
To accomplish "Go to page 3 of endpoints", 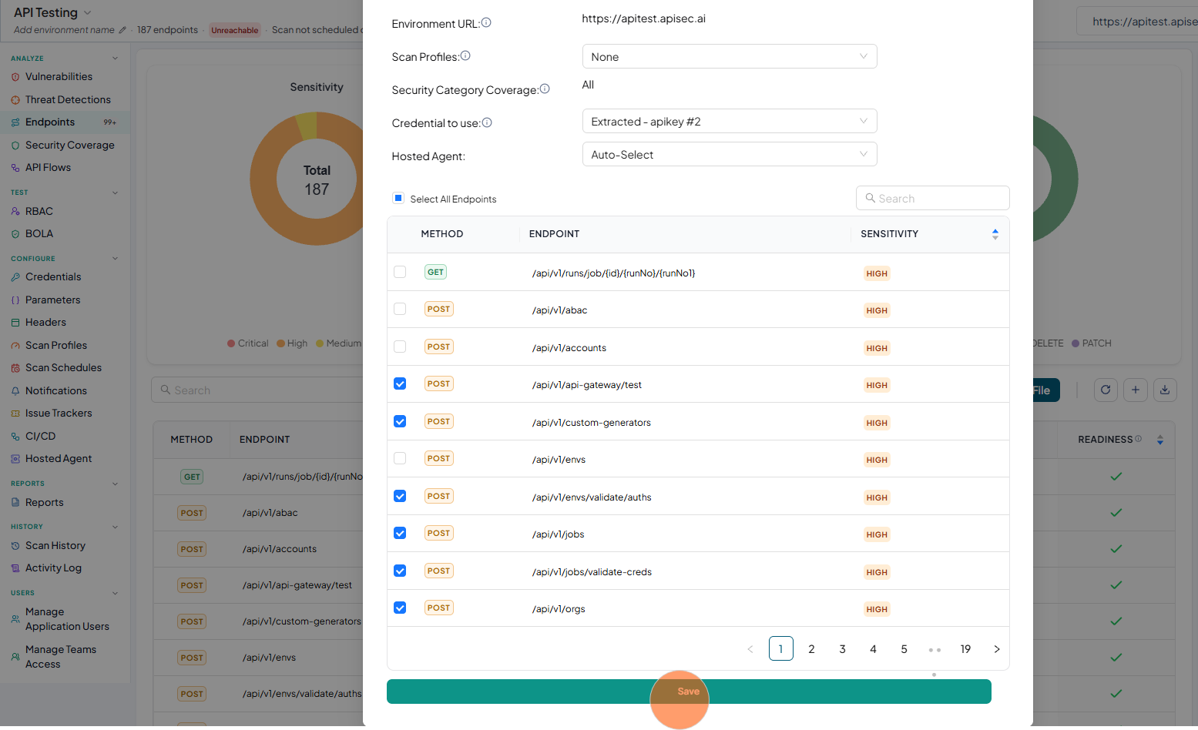I will point(842,649).
